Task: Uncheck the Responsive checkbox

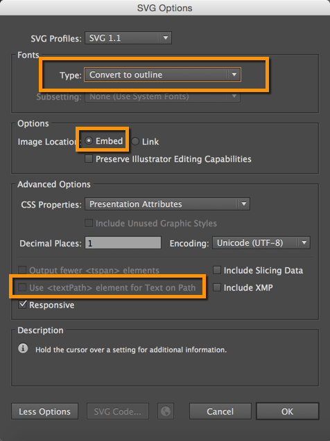Action: click(22, 305)
